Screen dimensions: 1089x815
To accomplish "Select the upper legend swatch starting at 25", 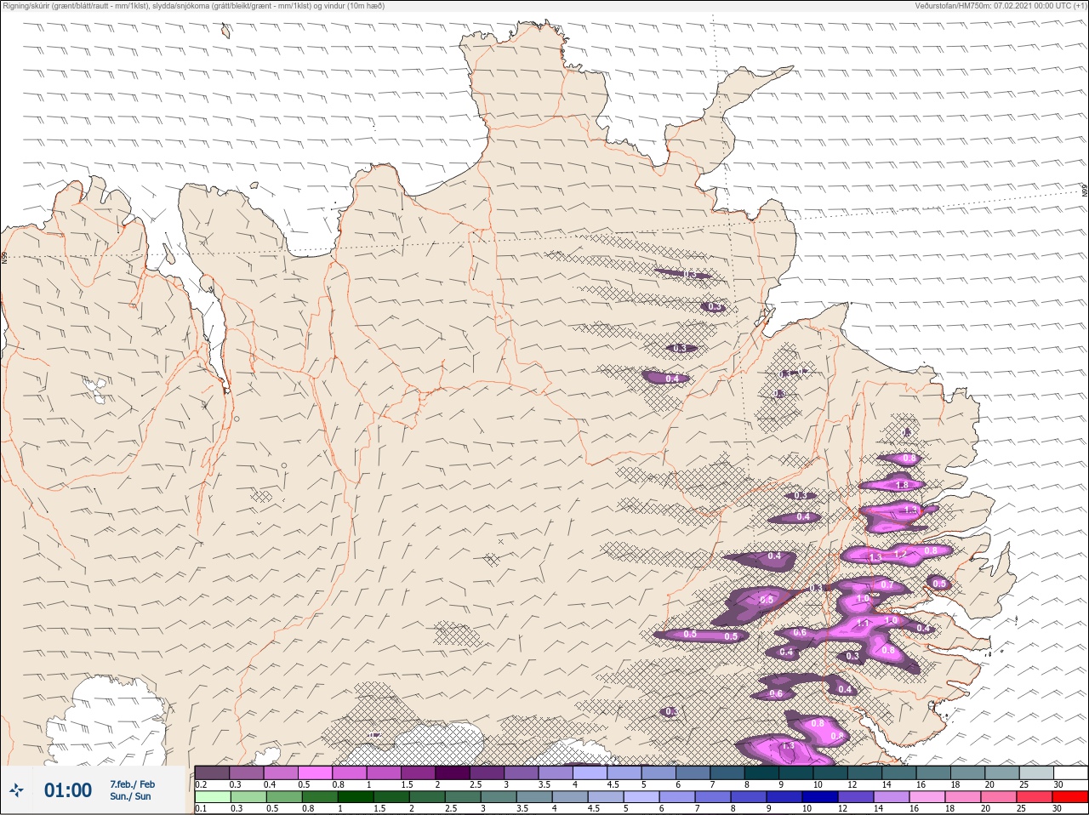I will (x=1037, y=772).
